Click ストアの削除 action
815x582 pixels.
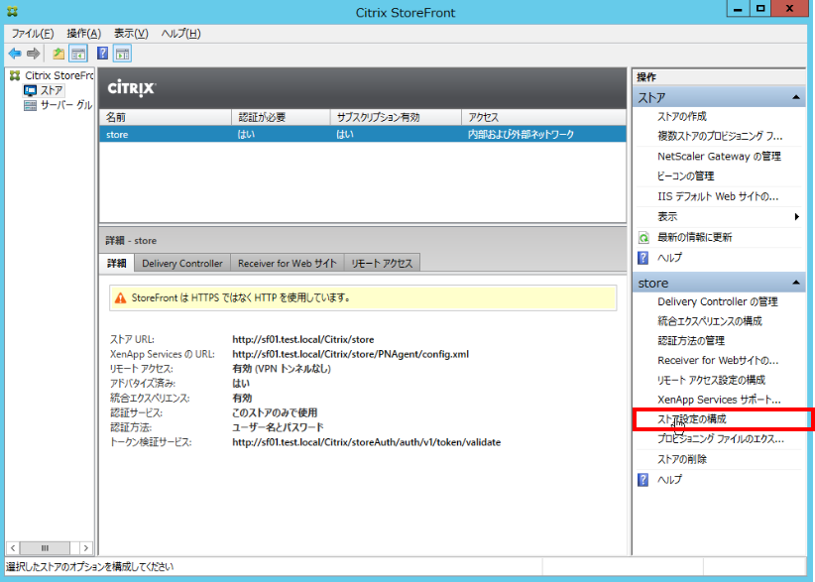coord(682,459)
